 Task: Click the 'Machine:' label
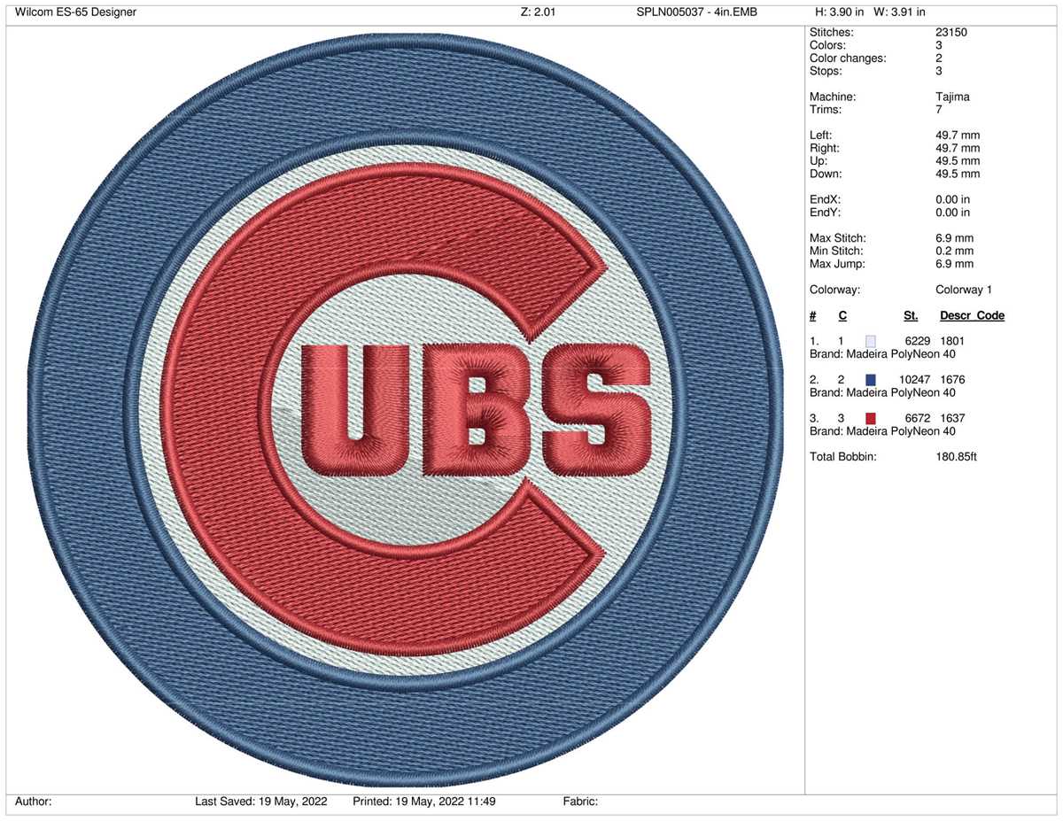coord(833,97)
